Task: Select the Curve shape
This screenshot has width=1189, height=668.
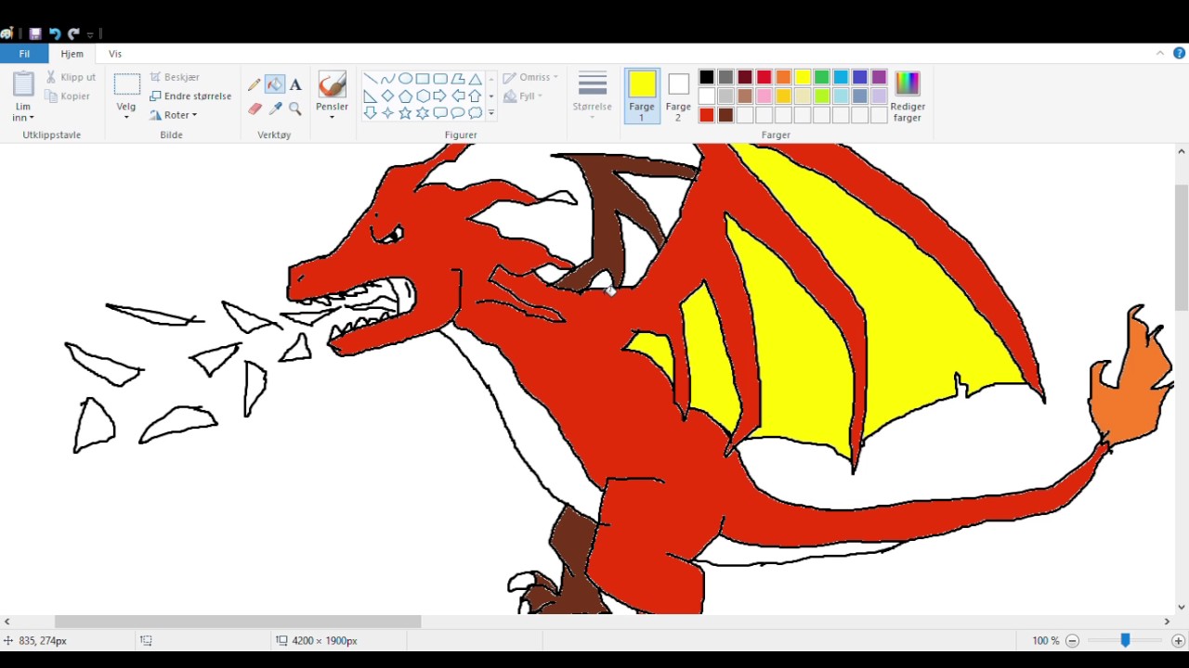Action: [x=387, y=79]
